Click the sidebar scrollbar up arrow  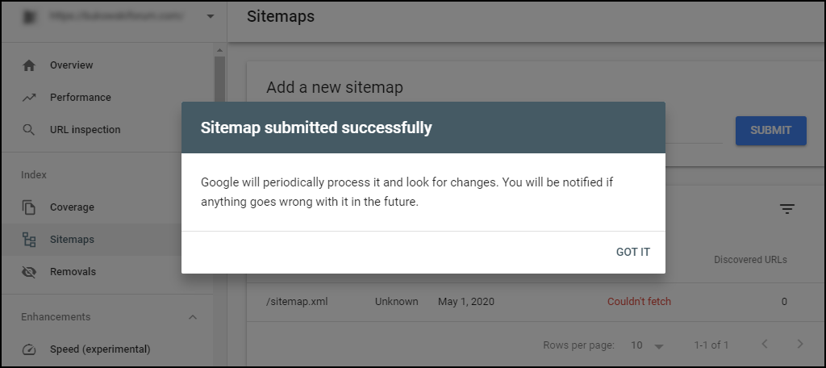point(219,50)
